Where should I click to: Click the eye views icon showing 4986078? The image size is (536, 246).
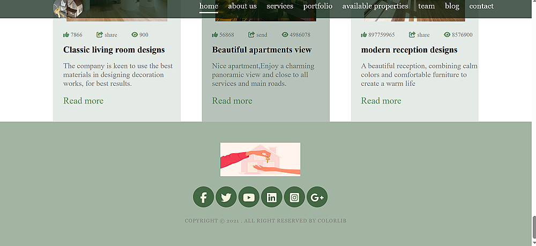tap(285, 34)
